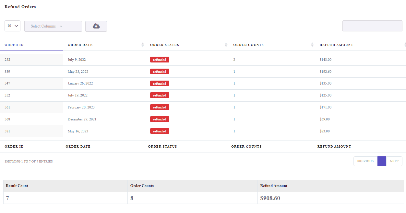Click the sort arrows next to Order Counts

312,45
